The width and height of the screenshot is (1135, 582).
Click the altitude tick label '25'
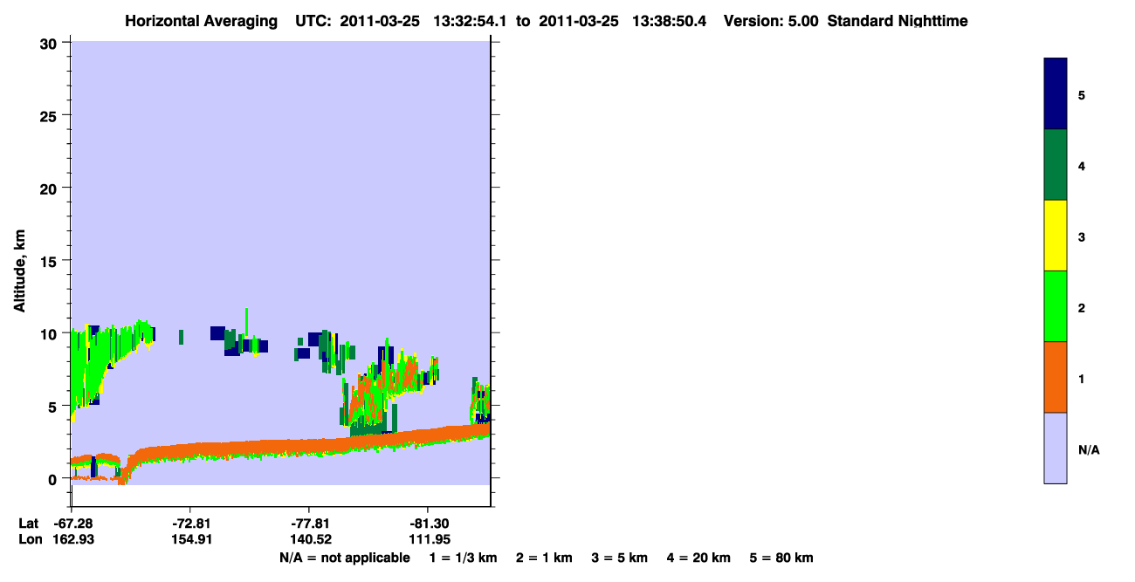[x=51, y=115]
